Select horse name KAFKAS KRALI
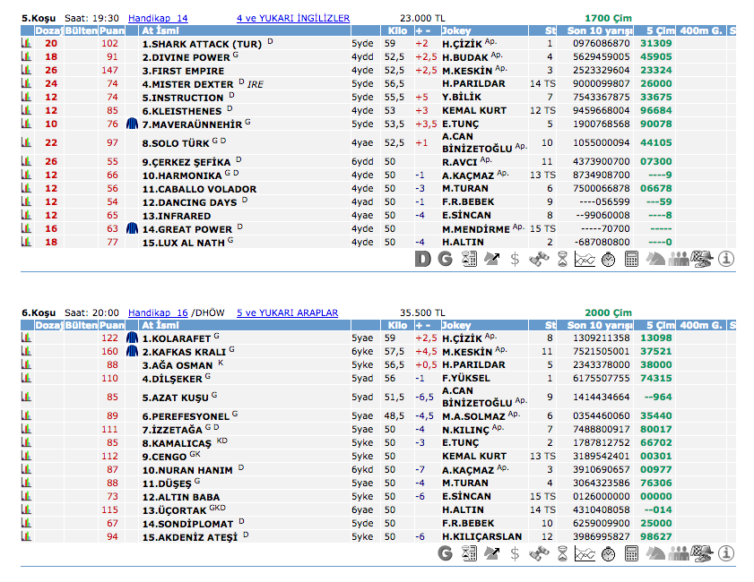This screenshot has height=582, width=754. coord(176,352)
